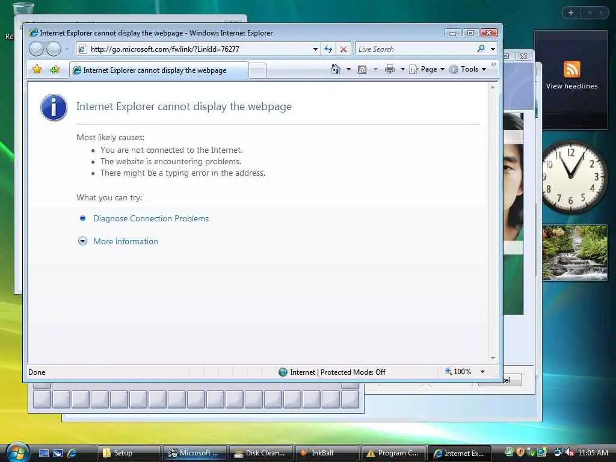Open the Recycle Bin on the desktop
616x462 pixels.
[23, 8]
